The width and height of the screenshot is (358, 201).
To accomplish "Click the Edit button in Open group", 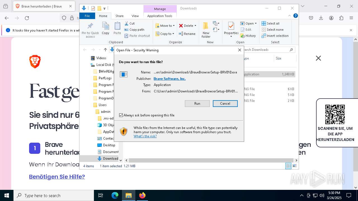I will pyautogui.click(x=246, y=30).
